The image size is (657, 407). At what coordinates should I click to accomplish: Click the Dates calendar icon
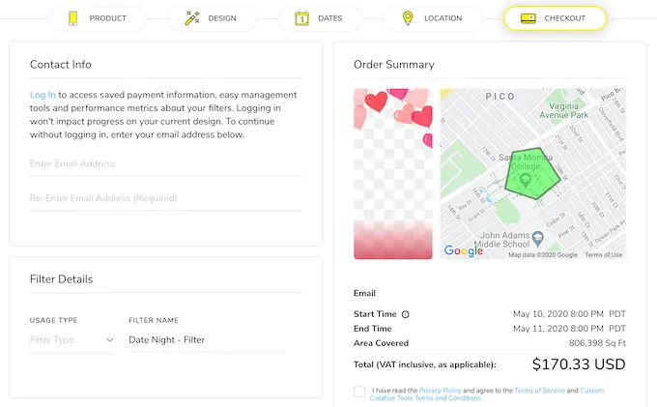[301, 18]
